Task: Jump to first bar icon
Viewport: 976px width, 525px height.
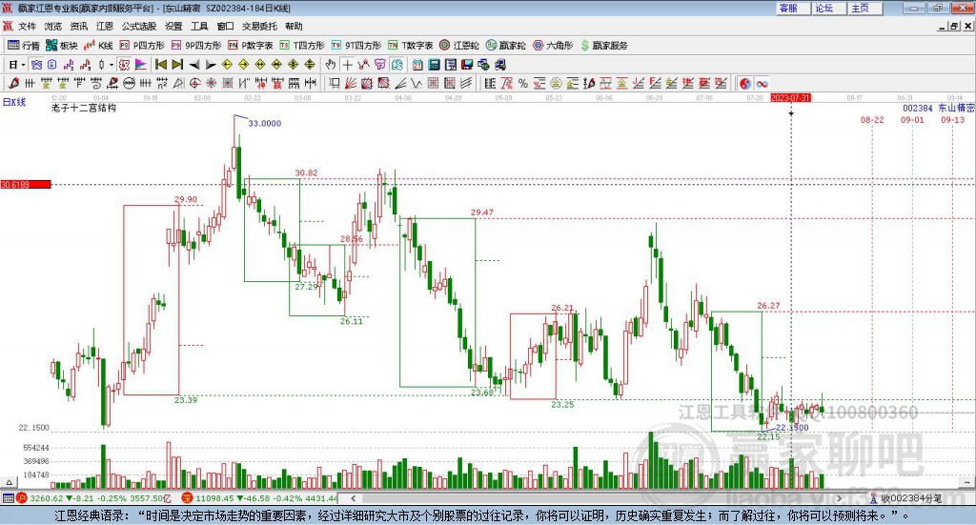Action: (x=160, y=65)
